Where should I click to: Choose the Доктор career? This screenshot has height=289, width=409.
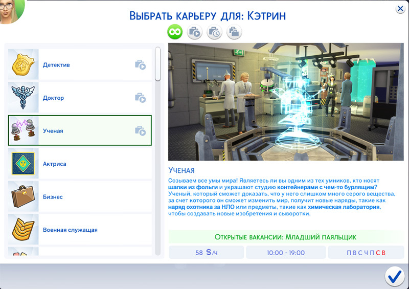click(x=80, y=97)
